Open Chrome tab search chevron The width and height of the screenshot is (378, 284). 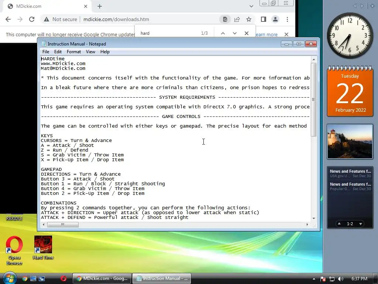[251, 6]
